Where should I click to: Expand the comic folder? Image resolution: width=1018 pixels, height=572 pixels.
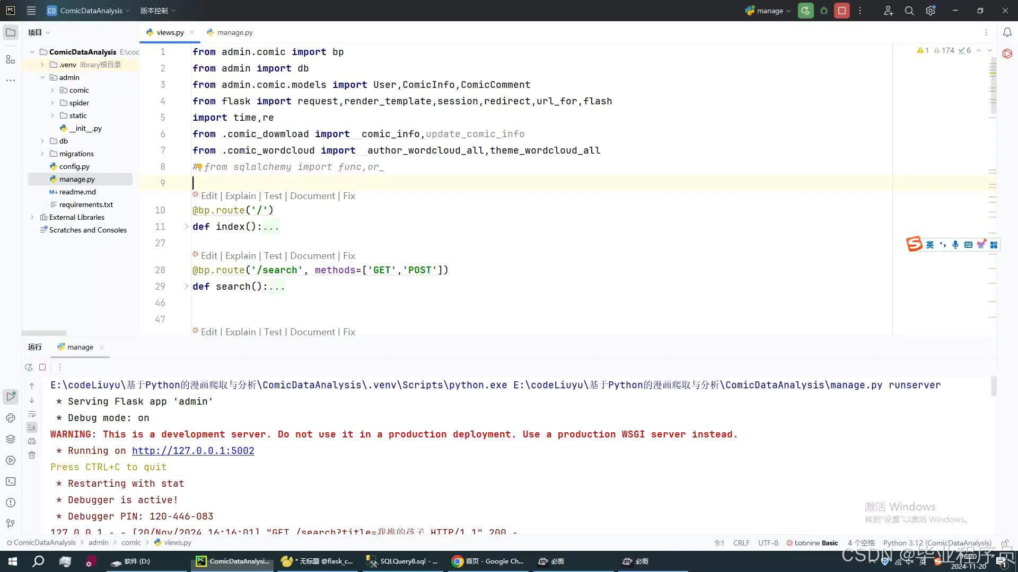click(52, 90)
